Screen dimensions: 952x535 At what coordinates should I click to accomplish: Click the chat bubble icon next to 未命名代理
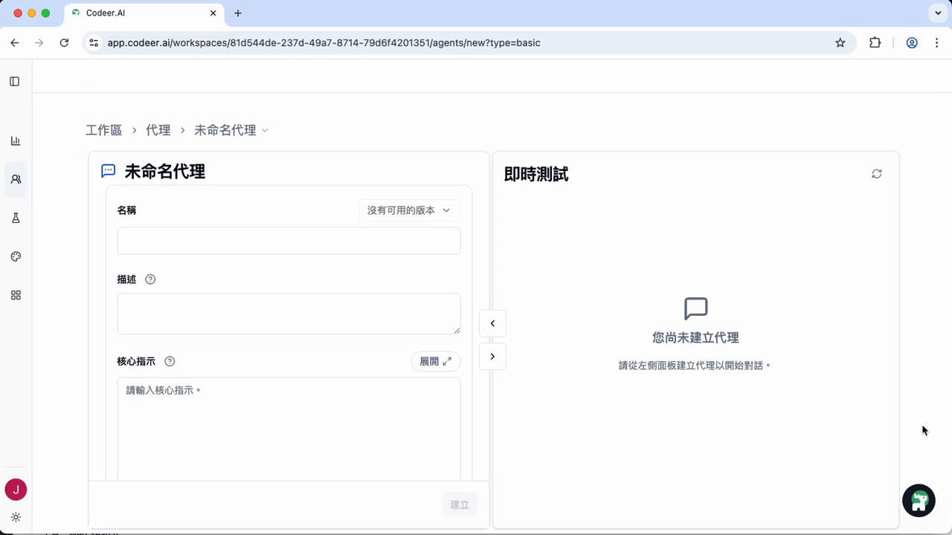108,171
